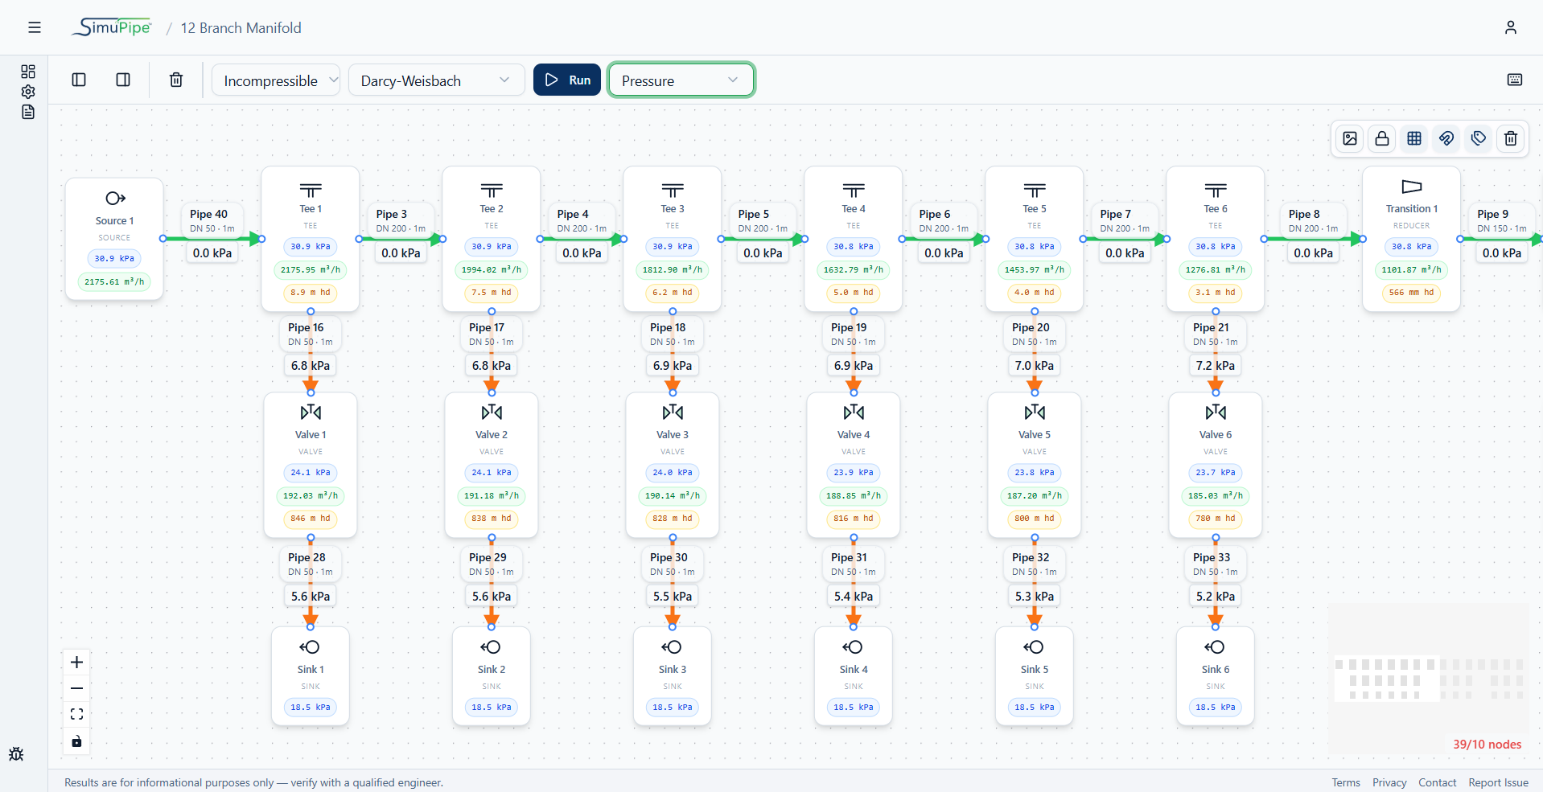The width and height of the screenshot is (1543, 792).
Task: Toggle the left sidebar panel
Action: (x=79, y=80)
